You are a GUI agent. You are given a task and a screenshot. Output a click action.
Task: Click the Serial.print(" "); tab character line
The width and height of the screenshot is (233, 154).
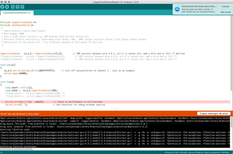55,105
